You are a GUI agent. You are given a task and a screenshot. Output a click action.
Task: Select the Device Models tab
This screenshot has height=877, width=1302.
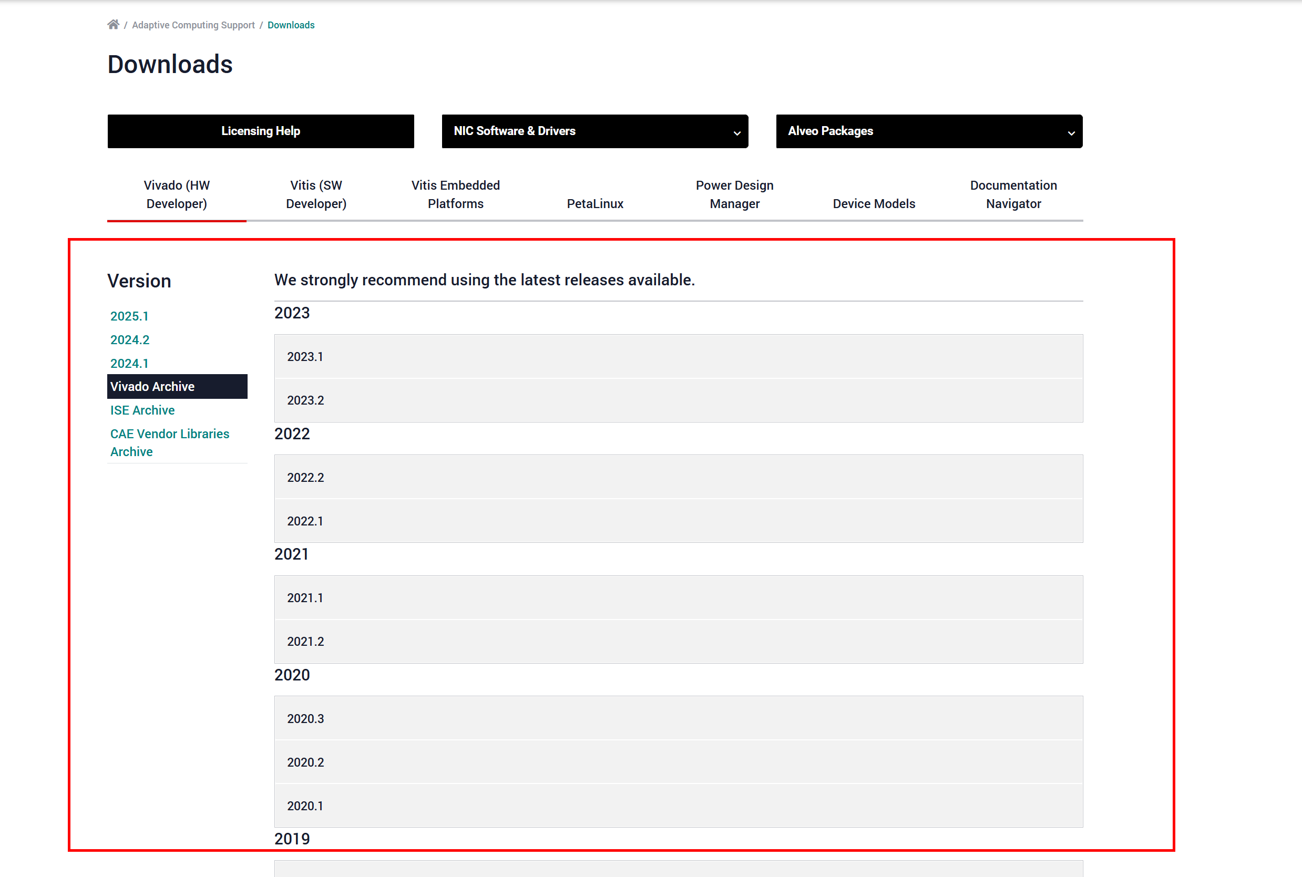click(x=874, y=203)
